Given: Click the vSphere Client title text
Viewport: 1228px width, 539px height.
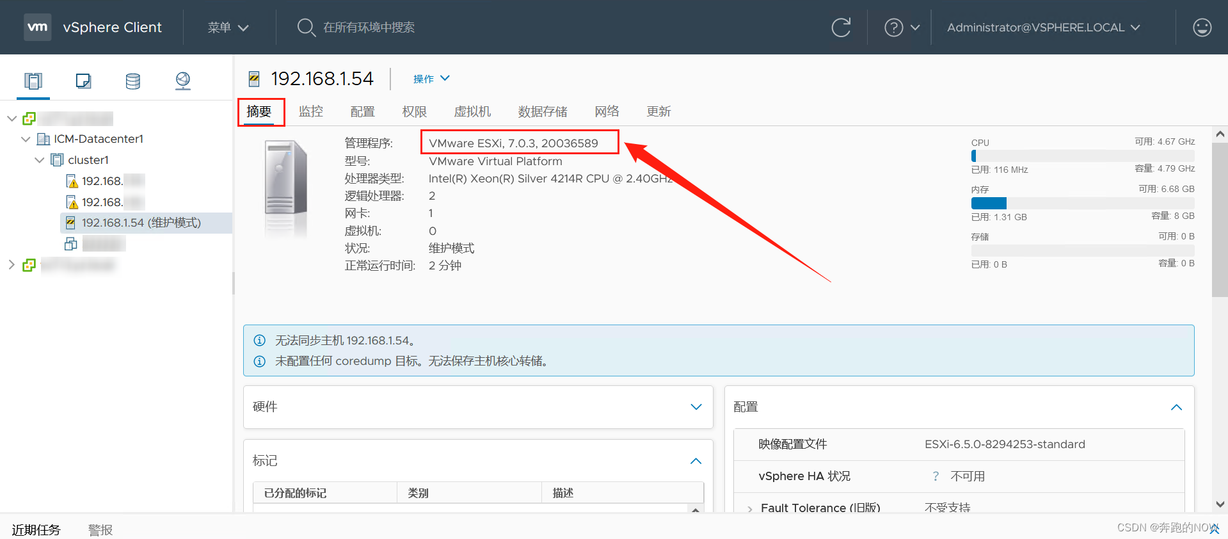Looking at the screenshot, I should tap(112, 28).
